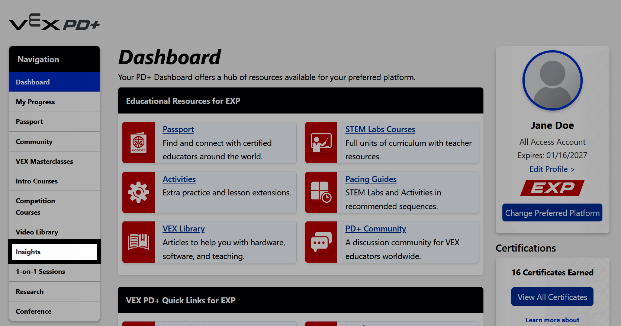Image resolution: width=621 pixels, height=326 pixels.
Task: Select Intro Courses in the sidebar
Action: tap(54, 181)
